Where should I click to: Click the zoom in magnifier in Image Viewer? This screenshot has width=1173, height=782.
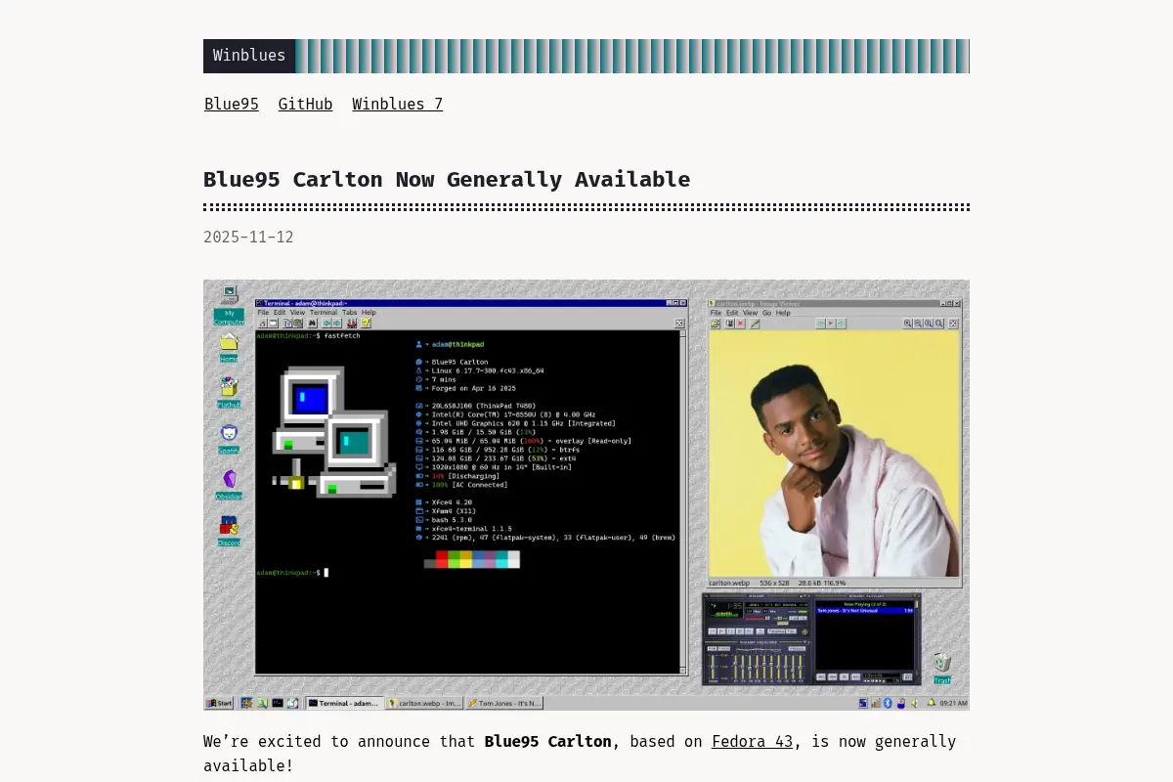click(x=907, y=324)
